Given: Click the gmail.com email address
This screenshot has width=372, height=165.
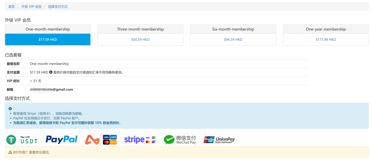Looking at the screenshot, I should click(52, 90).
